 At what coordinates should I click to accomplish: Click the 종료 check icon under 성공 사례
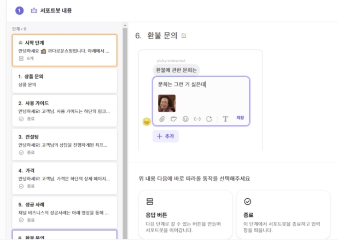[x=21, y=220]
